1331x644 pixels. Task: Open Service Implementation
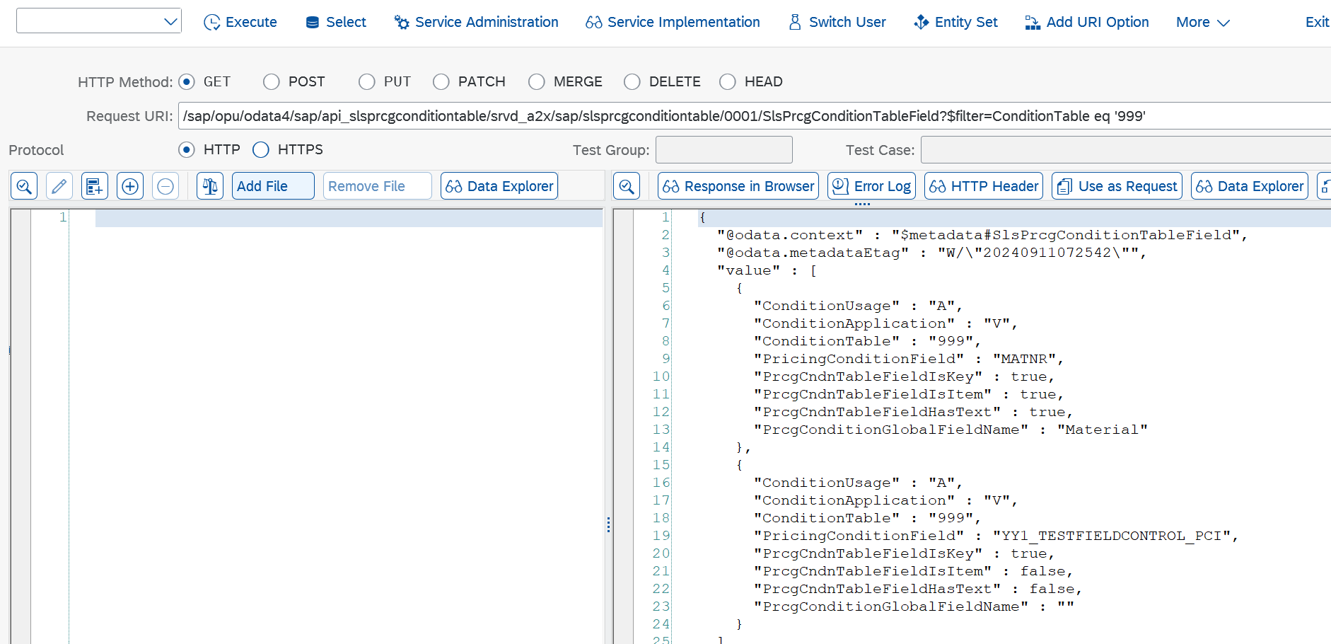[x=673, y=22]
